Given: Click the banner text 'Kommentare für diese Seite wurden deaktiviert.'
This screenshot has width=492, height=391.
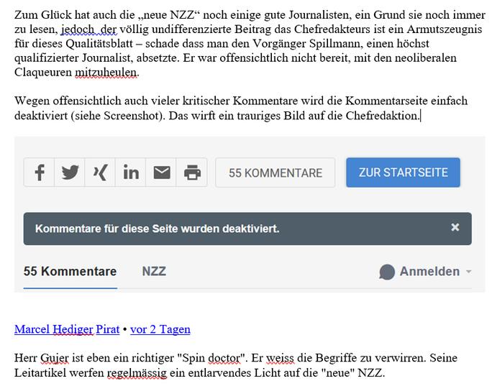Looking at the screenshot, I should point(158,229).
